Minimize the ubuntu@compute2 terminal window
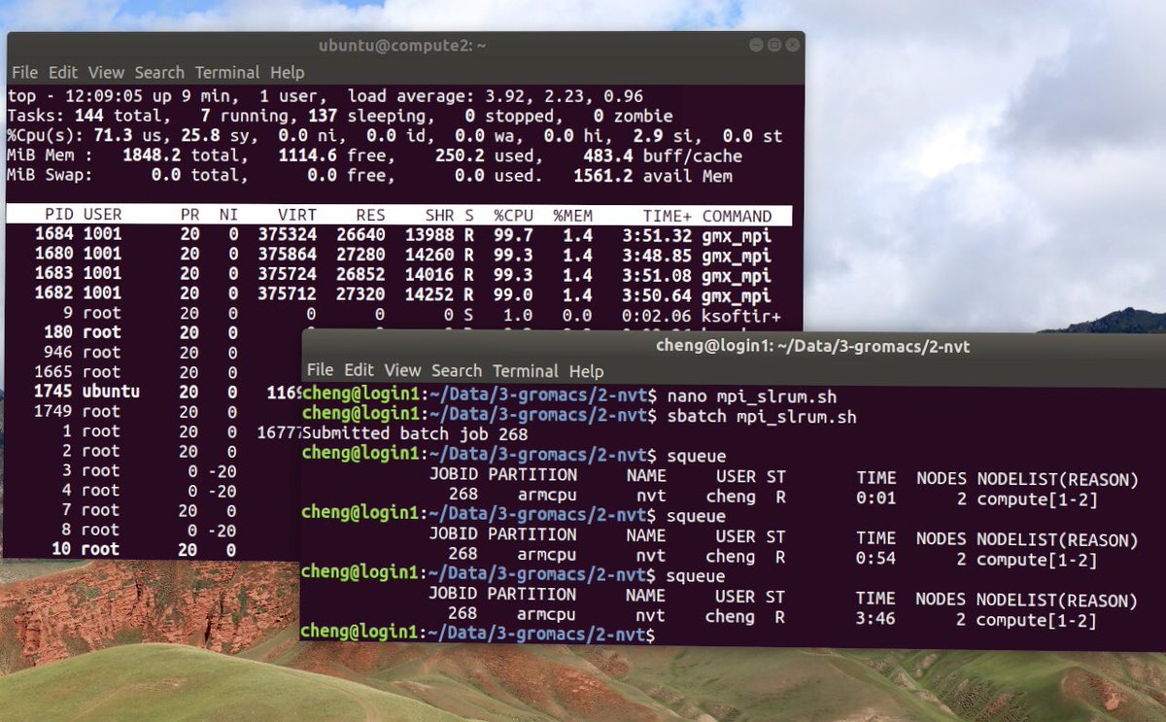1166x722 pixels. click(757, 45)
